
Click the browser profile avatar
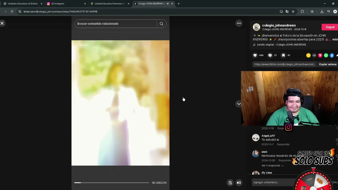[335, 12]
